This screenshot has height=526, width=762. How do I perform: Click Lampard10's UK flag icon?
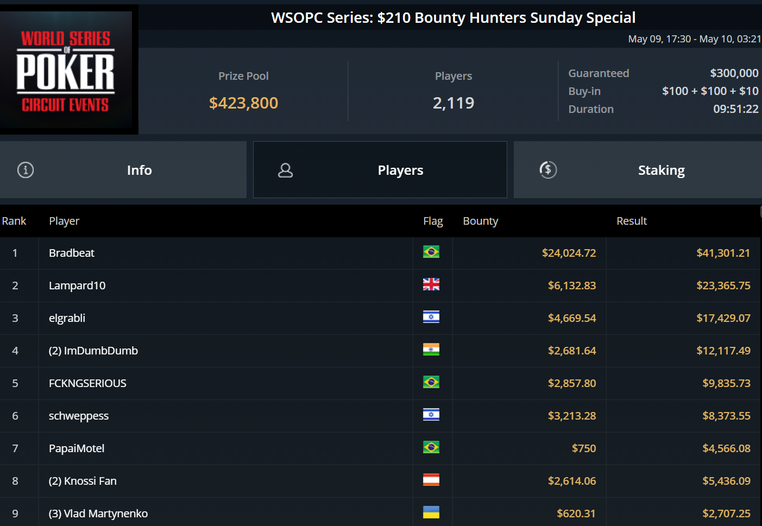coord(431,284)
